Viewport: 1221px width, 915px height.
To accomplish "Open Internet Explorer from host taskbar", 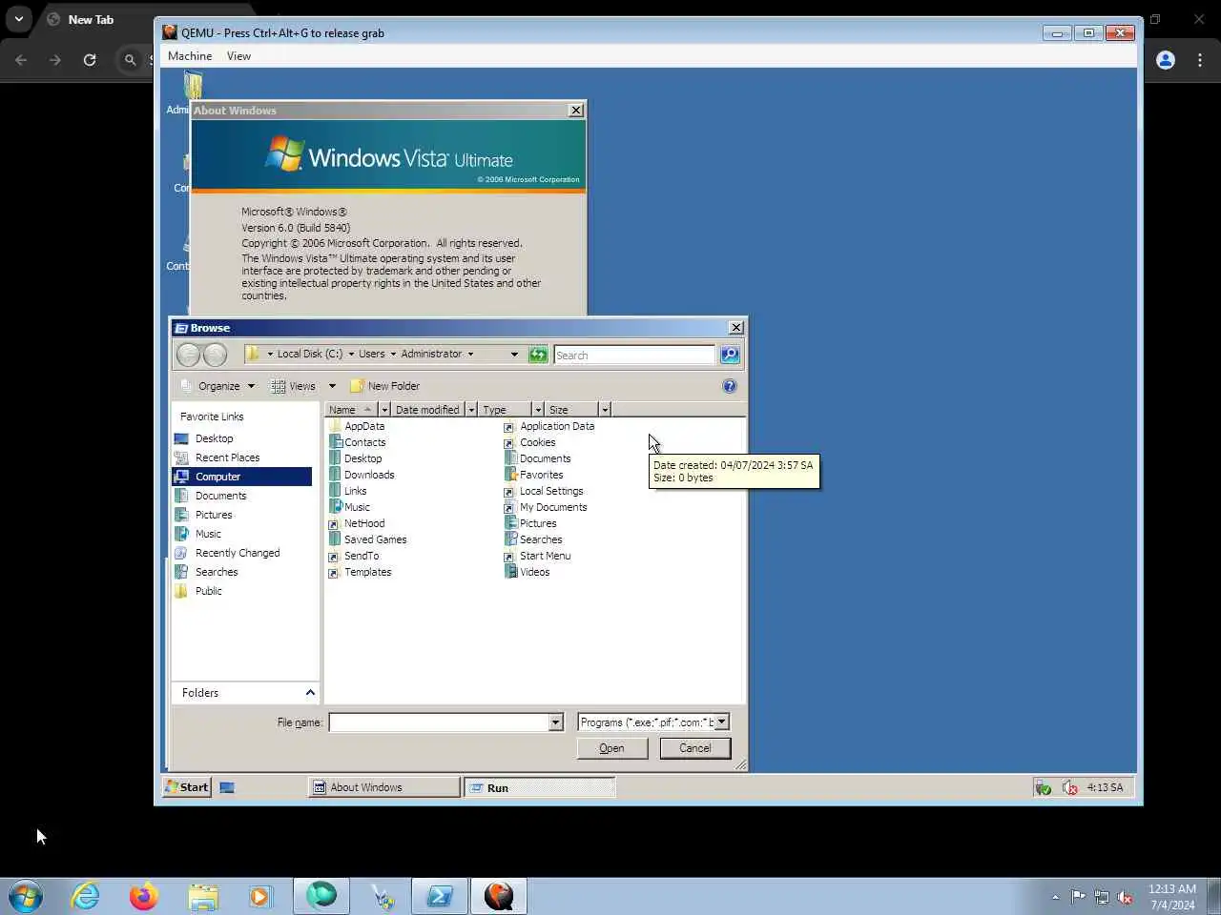I will [86, 896].
